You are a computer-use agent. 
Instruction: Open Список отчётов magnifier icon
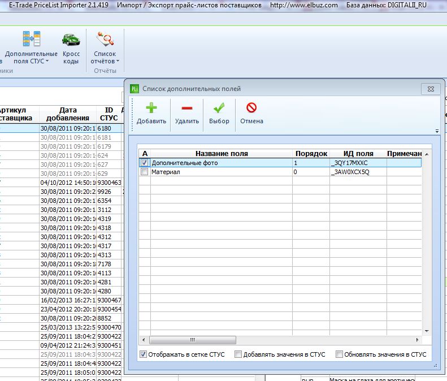[x=105, y=39]
